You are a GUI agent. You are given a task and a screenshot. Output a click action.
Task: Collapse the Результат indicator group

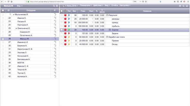[107, 15]
